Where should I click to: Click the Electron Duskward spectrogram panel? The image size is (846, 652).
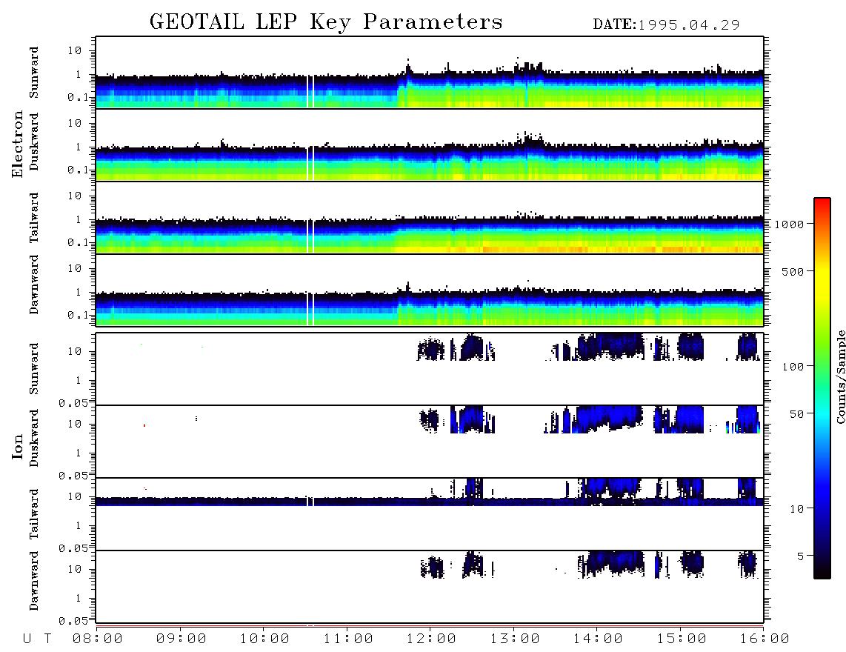point(430,144)
